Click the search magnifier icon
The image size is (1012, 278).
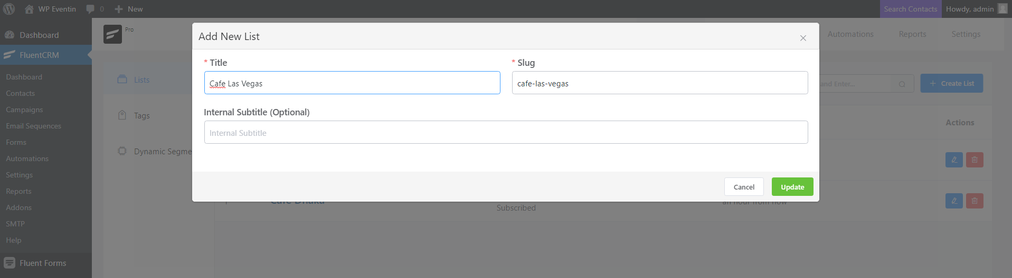point(902,84)
